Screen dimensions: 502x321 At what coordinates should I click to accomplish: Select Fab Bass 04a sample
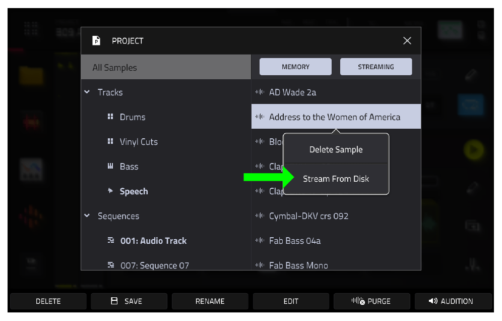(336, 241)
